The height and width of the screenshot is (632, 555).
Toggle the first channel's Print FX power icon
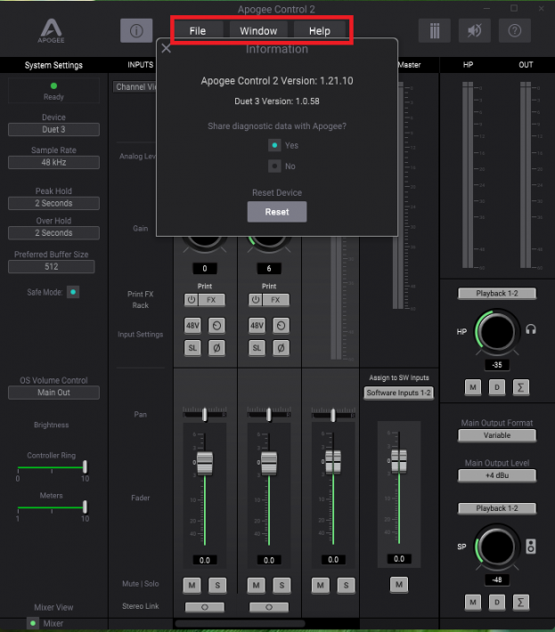pyautogui.click(x=192, y=300)
